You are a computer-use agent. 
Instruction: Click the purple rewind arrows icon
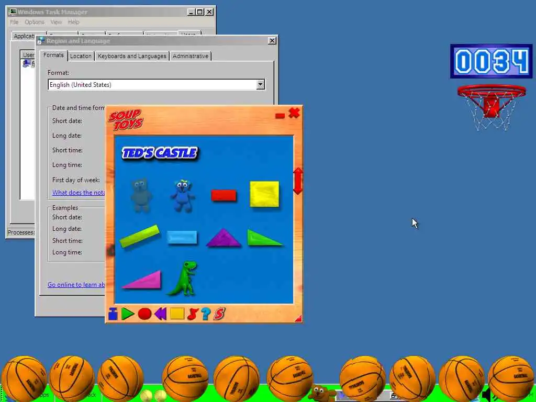coord(160,314)
